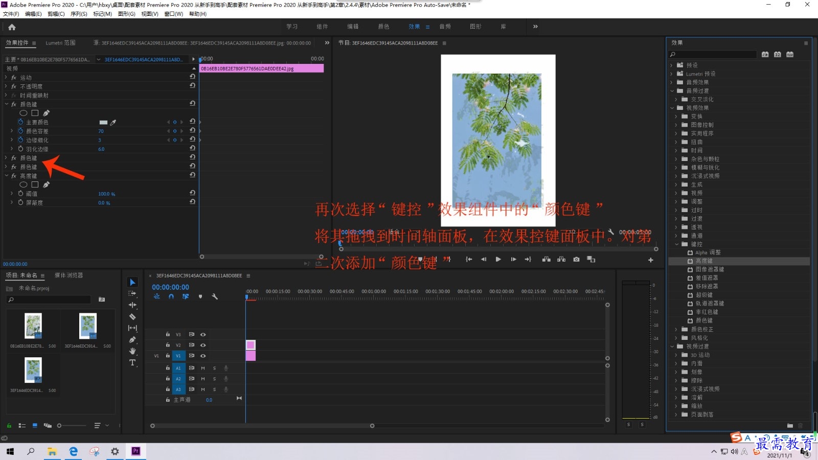818x460 pixels.
Task: Select the Track Select Forward tool
Action: tap(132, 294)
